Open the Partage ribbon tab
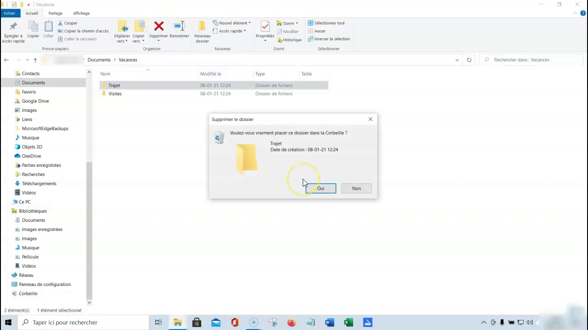The width and height of the screenshot is (588, 330). click(56, 13)
